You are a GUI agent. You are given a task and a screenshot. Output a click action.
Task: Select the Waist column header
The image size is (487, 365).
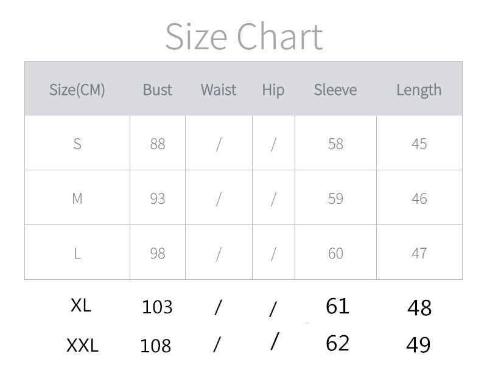[x=219, y=90]
